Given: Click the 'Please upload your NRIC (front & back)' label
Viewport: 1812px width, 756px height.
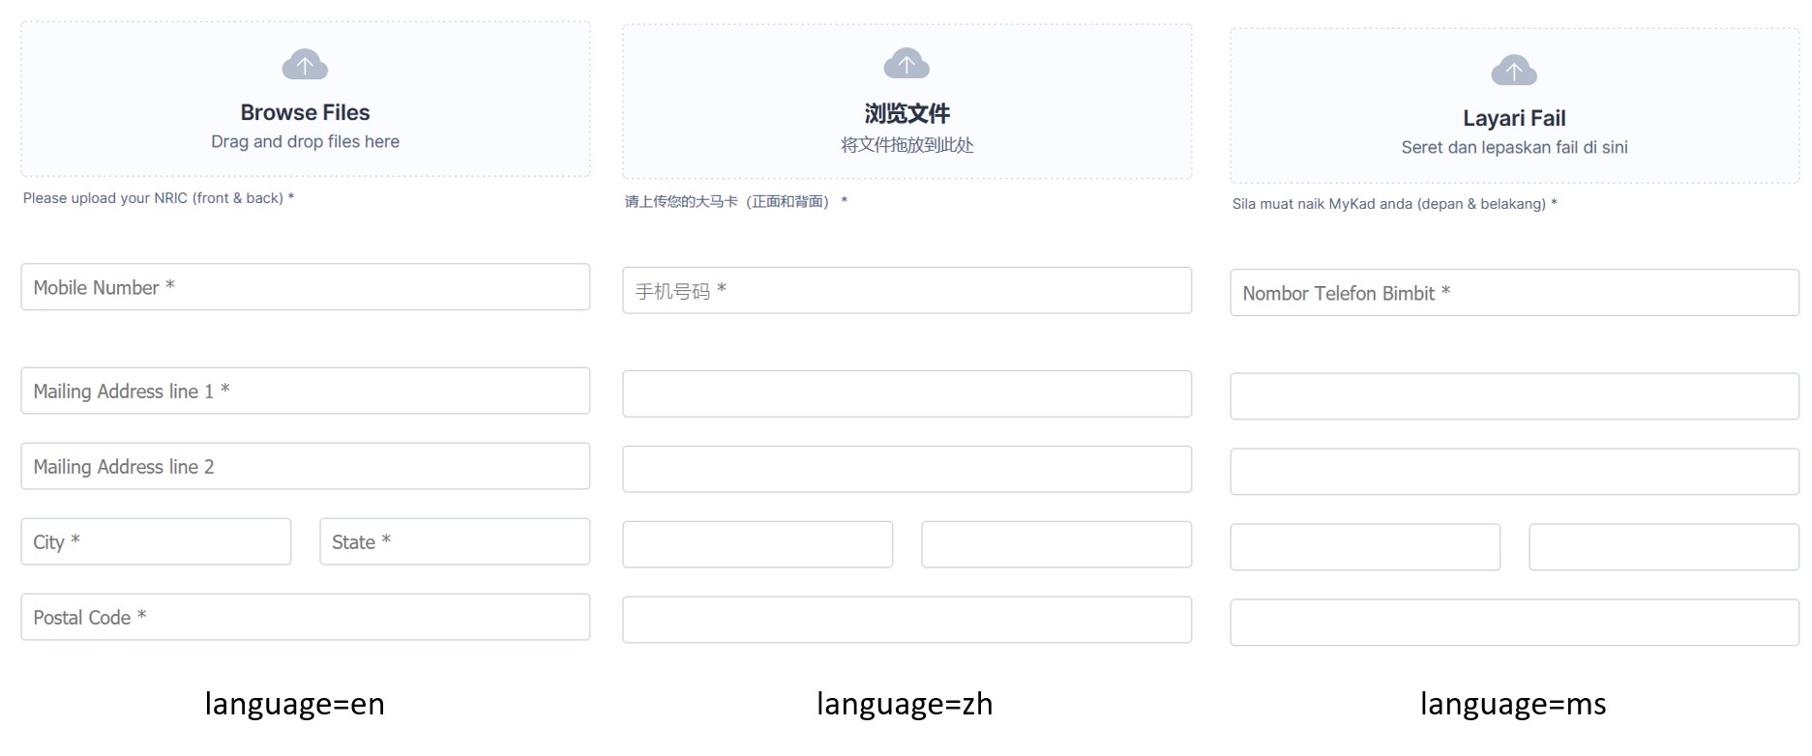Looking at the screenshot, I should click(x=159, y=198).
